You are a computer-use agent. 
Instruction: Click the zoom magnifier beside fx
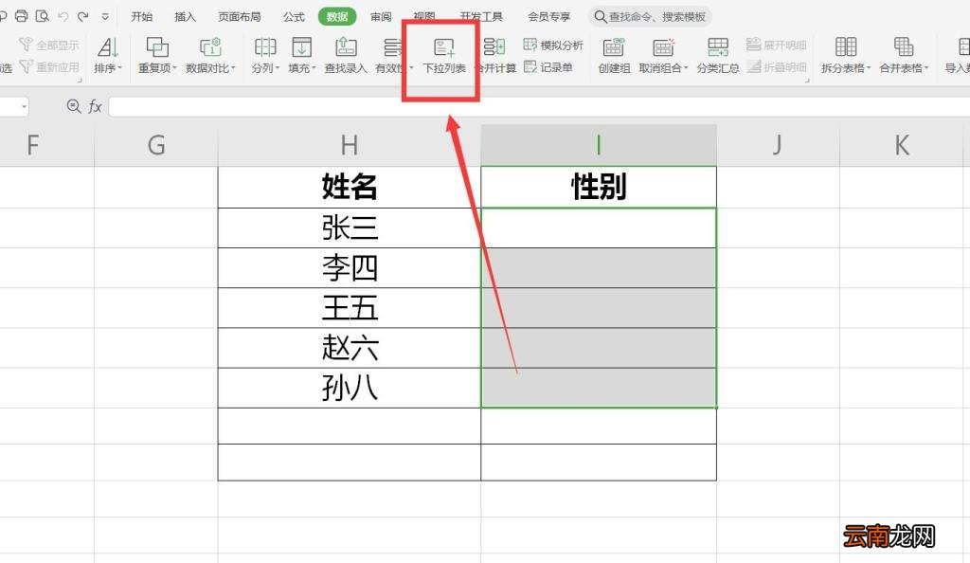point(74,106)
